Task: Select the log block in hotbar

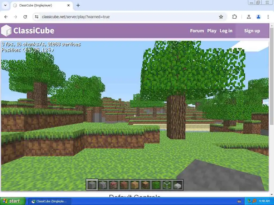Action: 145,185
